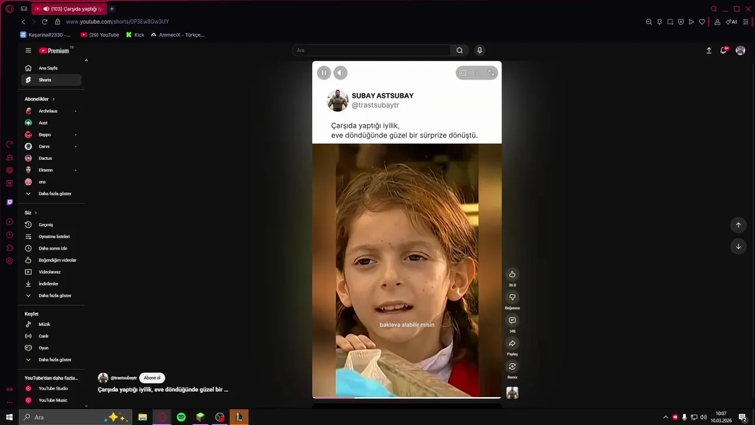This screenshot has width=755, height=425.
Task: Reload the current page
Action: [x=44, y=22]
